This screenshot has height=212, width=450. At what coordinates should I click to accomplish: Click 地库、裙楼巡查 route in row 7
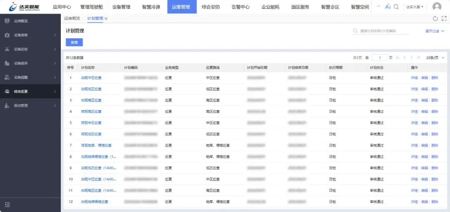(218, 145)
